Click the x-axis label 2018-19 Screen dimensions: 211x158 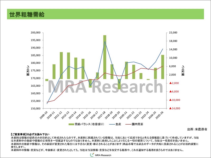[x=109, y=115]
